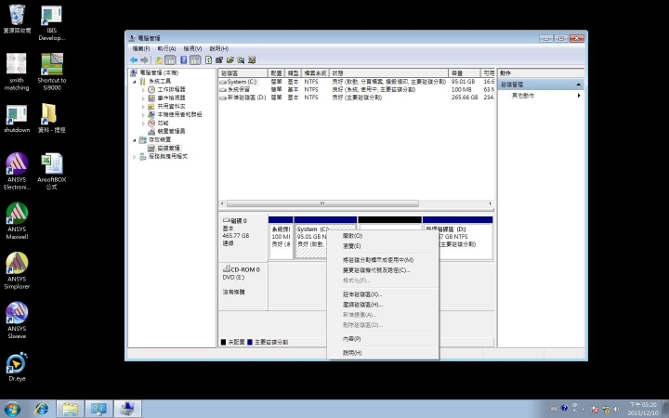
Task: Select the 電腦管理 (本機) root node
Action: click(x=159, y=73)
